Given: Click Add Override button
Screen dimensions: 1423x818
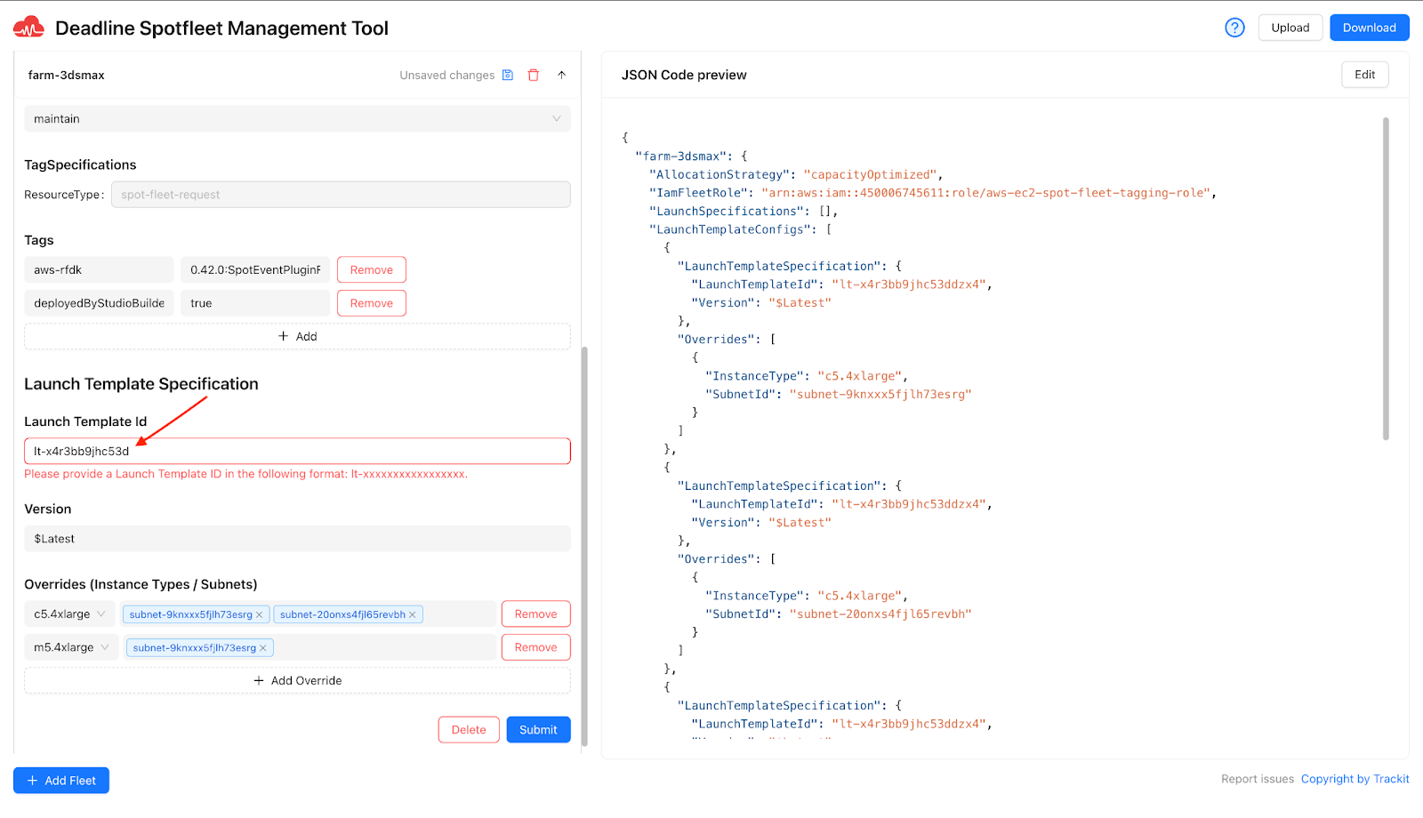Looking at the screenshot, I should (x=297, y=681).
